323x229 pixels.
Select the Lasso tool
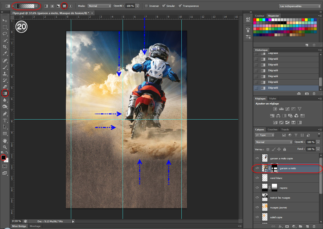pos(5,33)
